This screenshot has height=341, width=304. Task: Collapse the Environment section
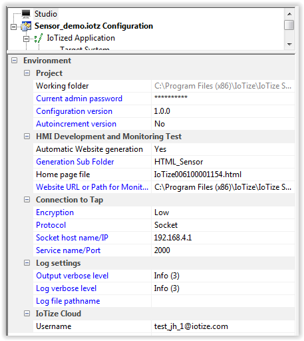pyautogui.click(x=15, y=60)
